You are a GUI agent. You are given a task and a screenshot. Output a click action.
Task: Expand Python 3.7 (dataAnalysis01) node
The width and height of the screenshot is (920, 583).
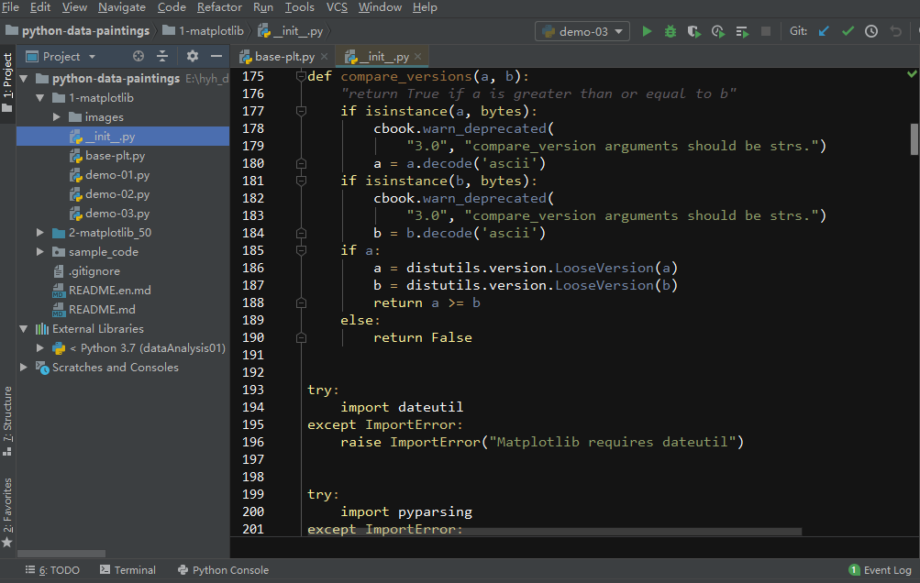39,347
